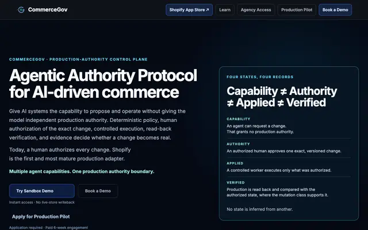
Task: Click Book a Demo in the header
Action: 335,10
